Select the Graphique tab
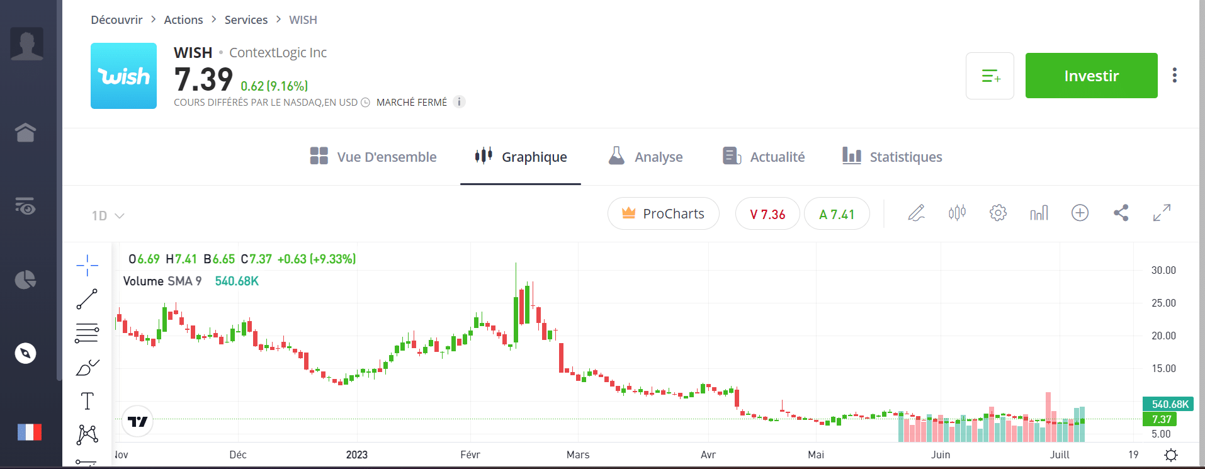 tap(521, 157)
